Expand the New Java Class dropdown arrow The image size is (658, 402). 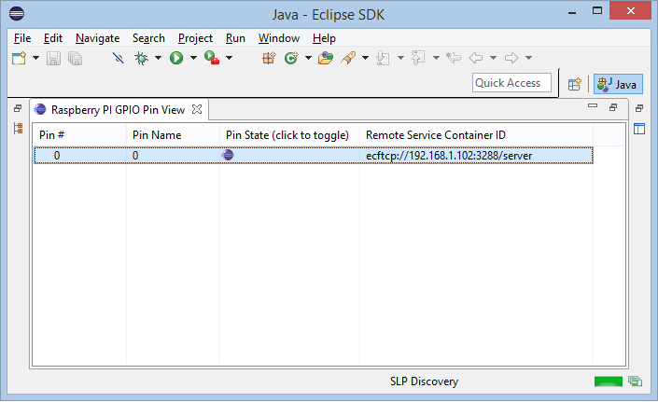[308, 58]
